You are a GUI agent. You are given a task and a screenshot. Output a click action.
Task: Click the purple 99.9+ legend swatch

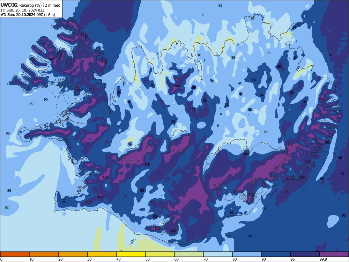click(334, 254)
